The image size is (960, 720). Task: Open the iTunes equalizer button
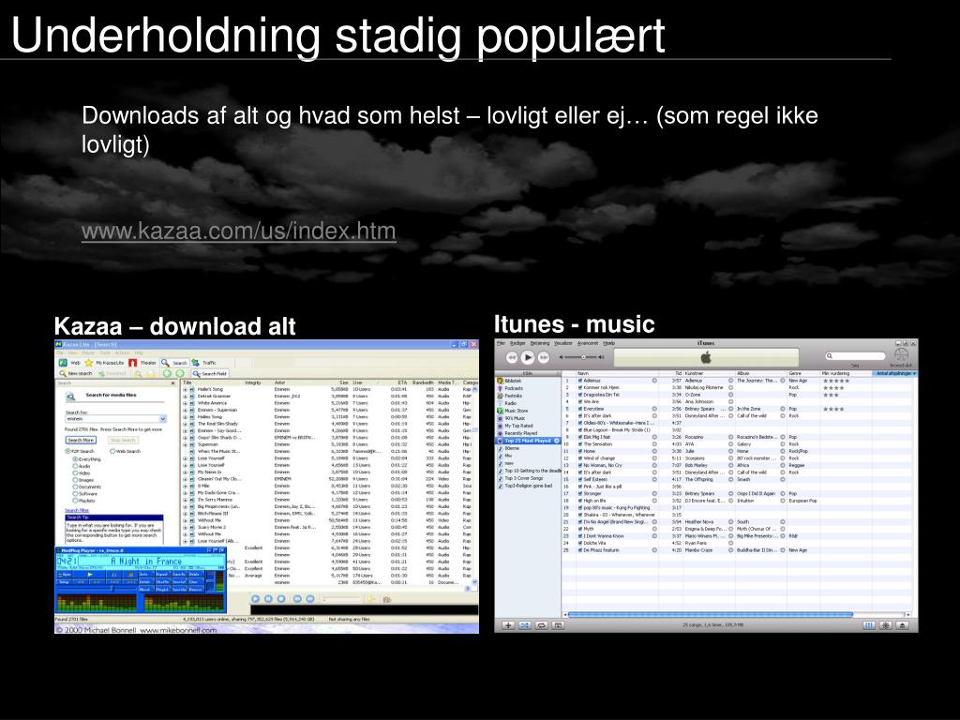pos(869,625)
